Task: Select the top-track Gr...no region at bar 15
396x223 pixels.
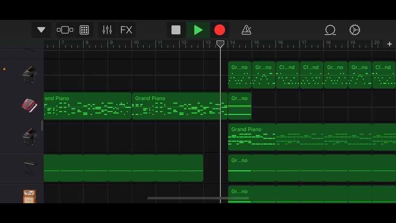Action: tap(264, 75)
